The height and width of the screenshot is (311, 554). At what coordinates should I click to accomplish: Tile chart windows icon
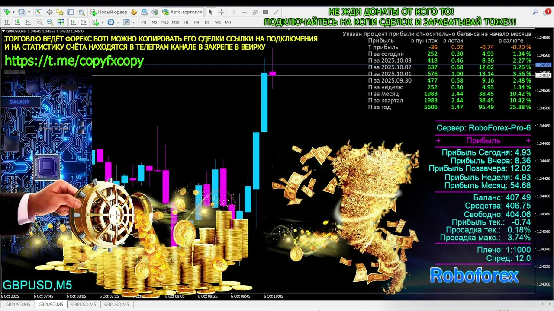(61, 22)
